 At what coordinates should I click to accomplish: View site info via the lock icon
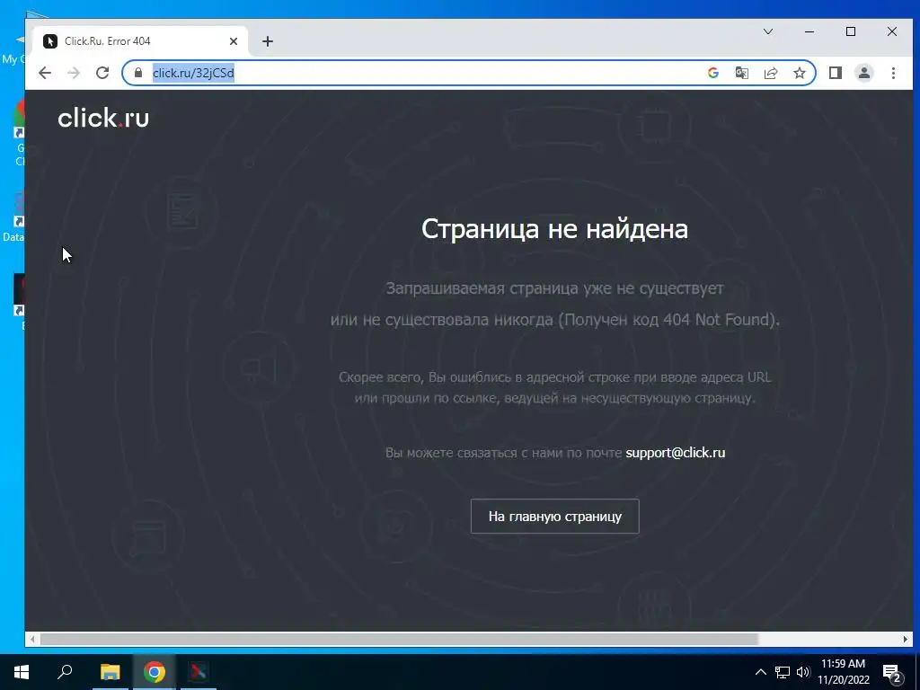point(138,73)
